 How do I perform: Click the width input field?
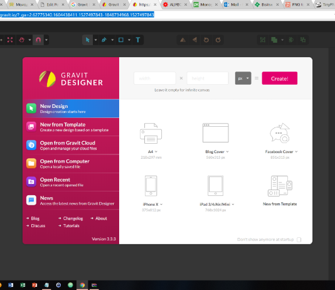(155, 78)
